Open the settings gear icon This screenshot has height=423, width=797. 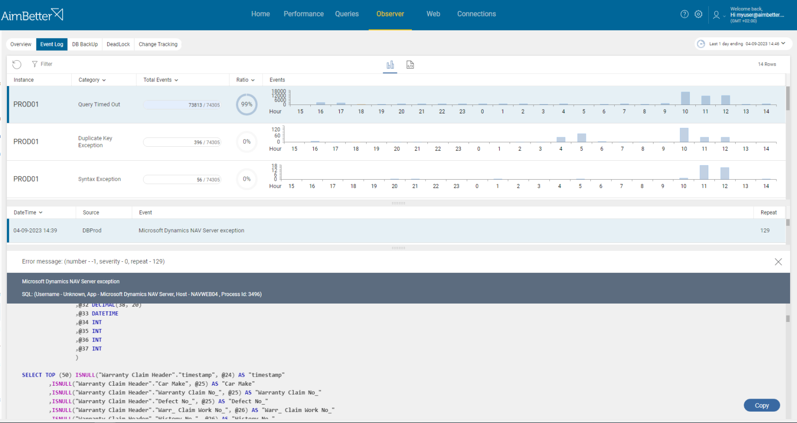pyautogui.click(x=698, y=14)
